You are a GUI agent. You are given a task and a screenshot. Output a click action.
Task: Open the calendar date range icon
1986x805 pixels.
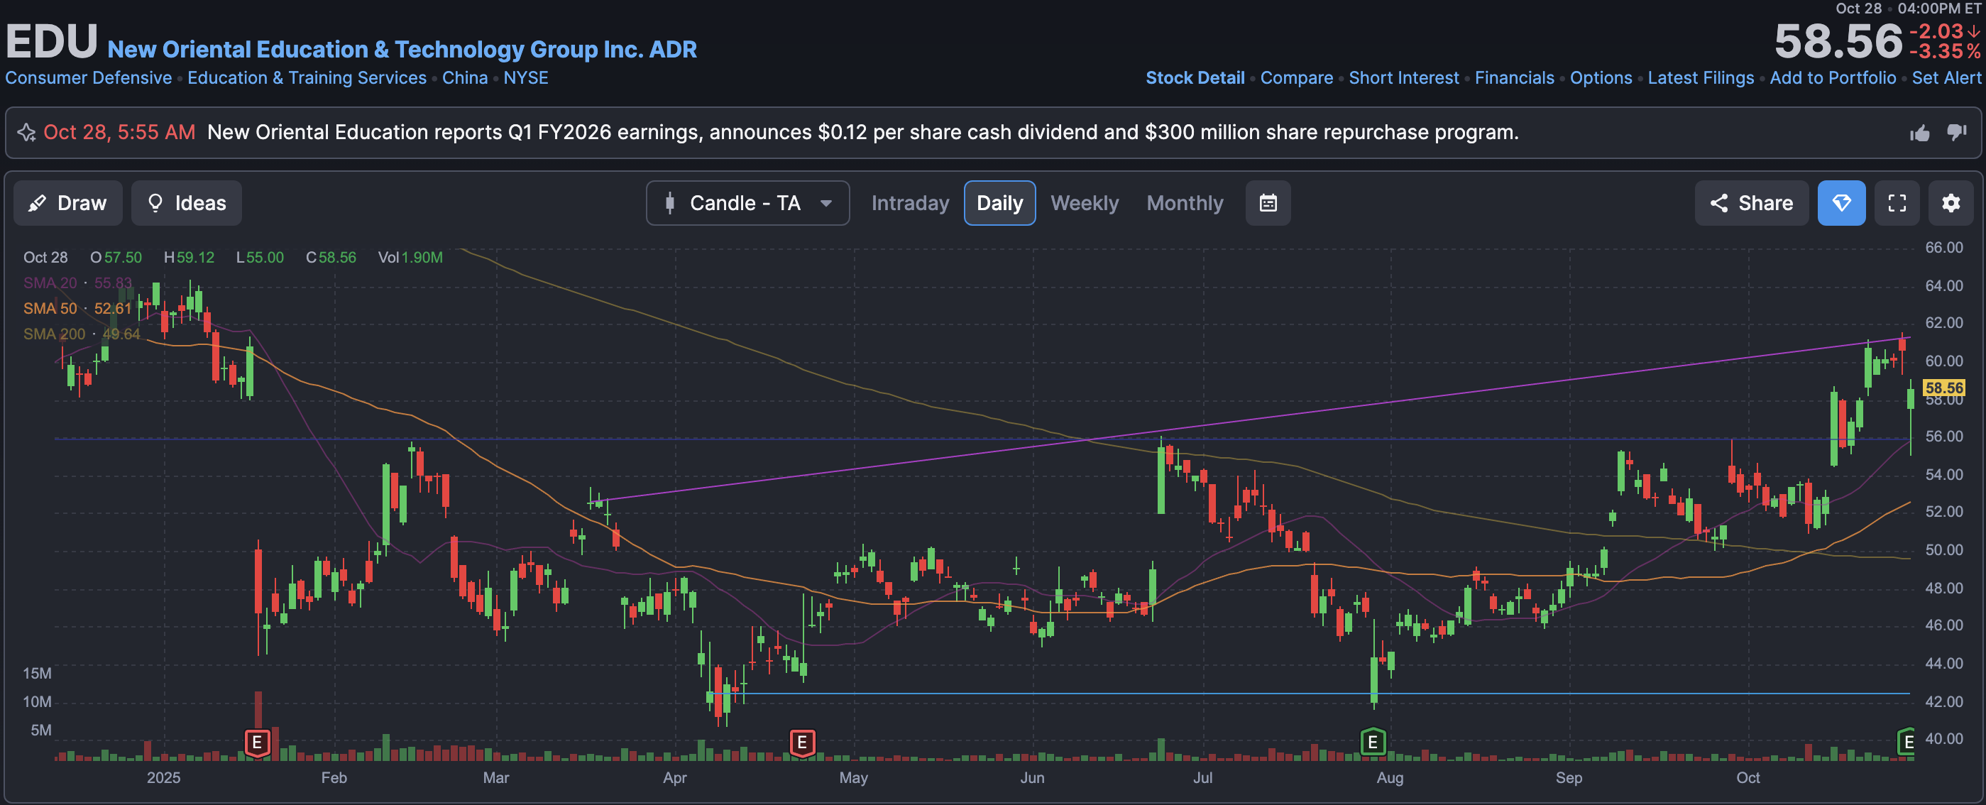coord(1268,203)
